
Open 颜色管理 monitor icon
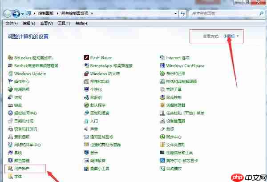point(10,160)
